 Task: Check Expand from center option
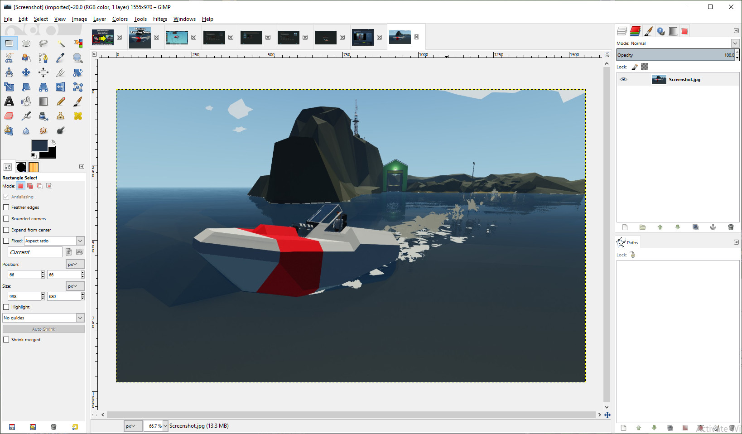point(6,230)
